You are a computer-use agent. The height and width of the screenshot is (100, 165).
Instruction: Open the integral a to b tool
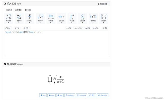click(72, 18)
